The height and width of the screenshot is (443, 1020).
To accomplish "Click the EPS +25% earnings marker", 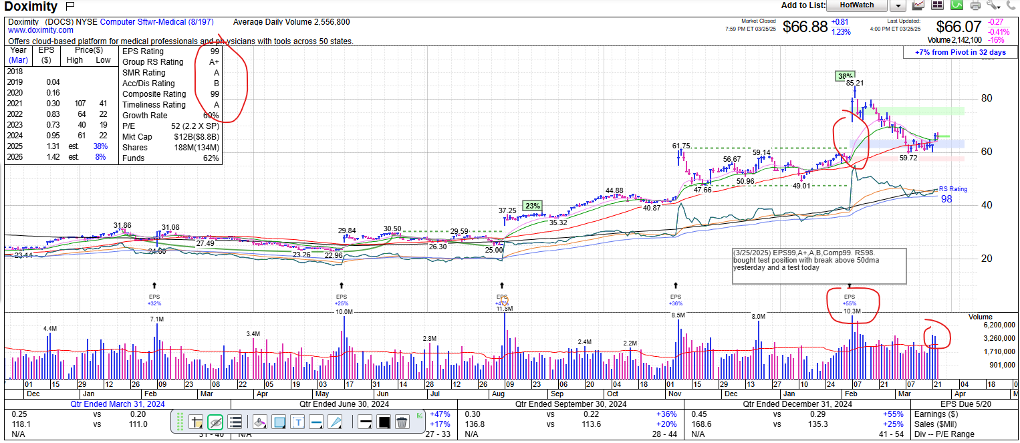I will (x=342, y=299).
